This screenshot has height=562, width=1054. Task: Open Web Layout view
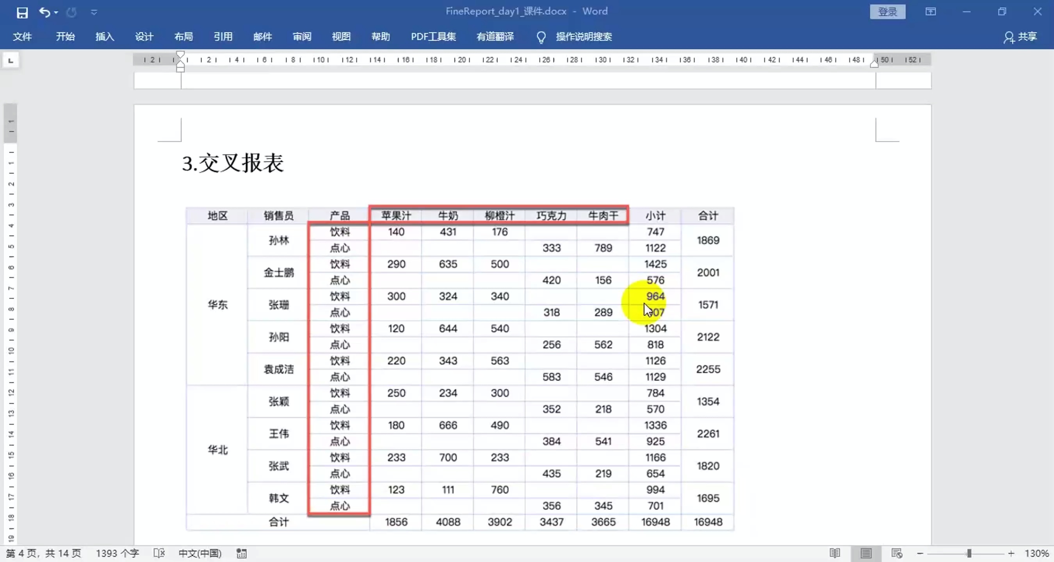(x=896, y=553)
